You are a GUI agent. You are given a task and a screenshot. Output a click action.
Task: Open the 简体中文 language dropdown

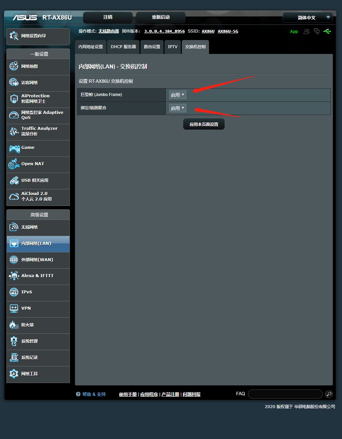click(308, 18)
